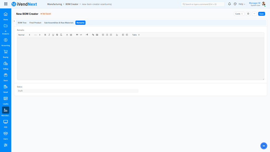This screenshot has height=152, width=270.
Task: Open POS module in sidebar
Action: pos(6,124)
